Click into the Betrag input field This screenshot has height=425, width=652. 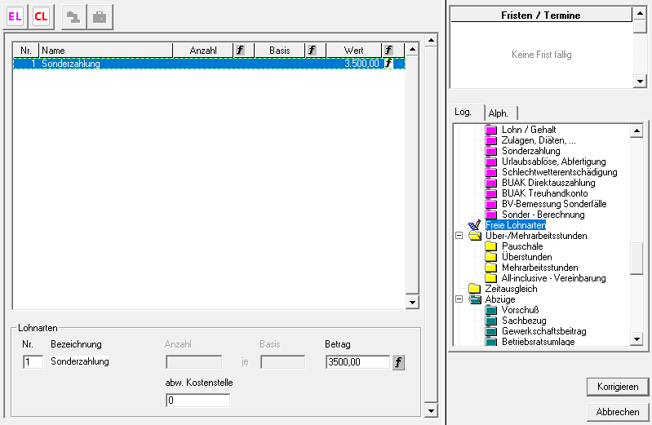coord(357,361)
